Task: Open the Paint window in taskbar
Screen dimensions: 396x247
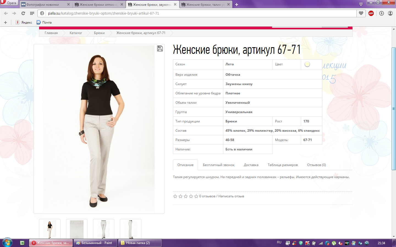Action: (95, 243)
